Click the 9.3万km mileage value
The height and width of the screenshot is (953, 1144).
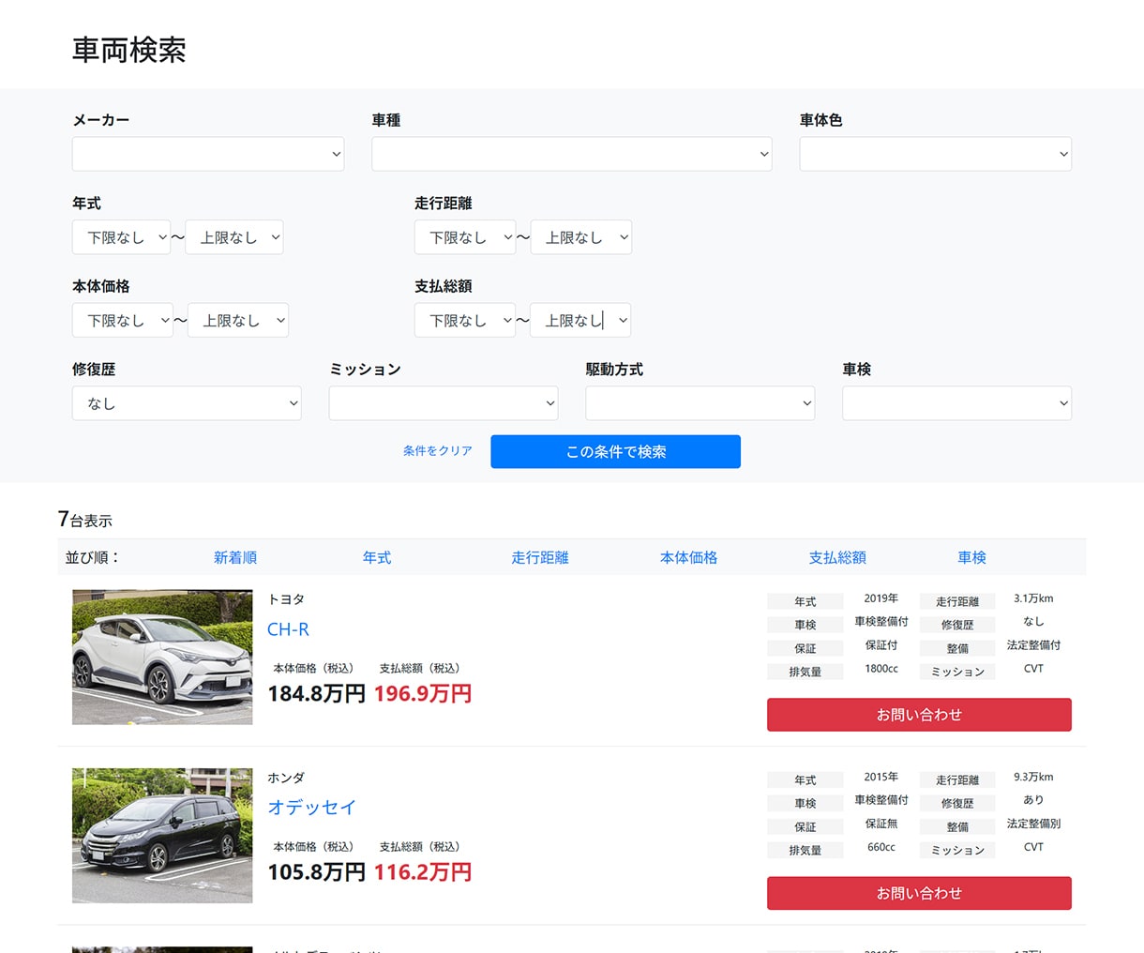pyautogui.click(x=1033, y=777)
